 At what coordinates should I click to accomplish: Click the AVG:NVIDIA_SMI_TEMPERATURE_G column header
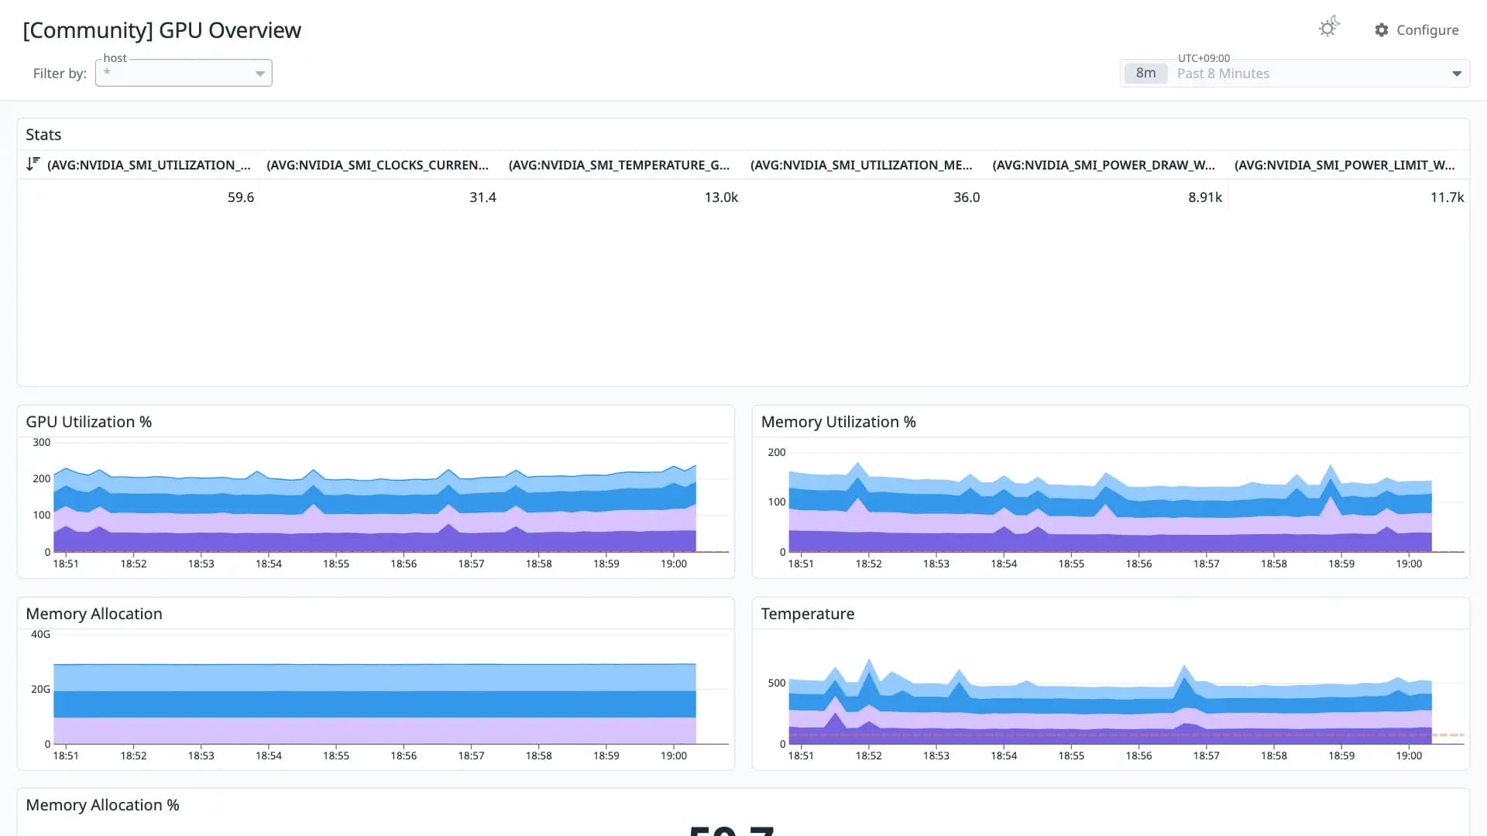tap(619, 165)
